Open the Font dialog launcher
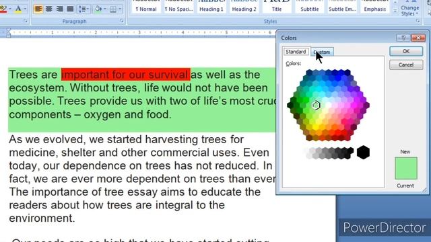 click(x=26, y=21)
